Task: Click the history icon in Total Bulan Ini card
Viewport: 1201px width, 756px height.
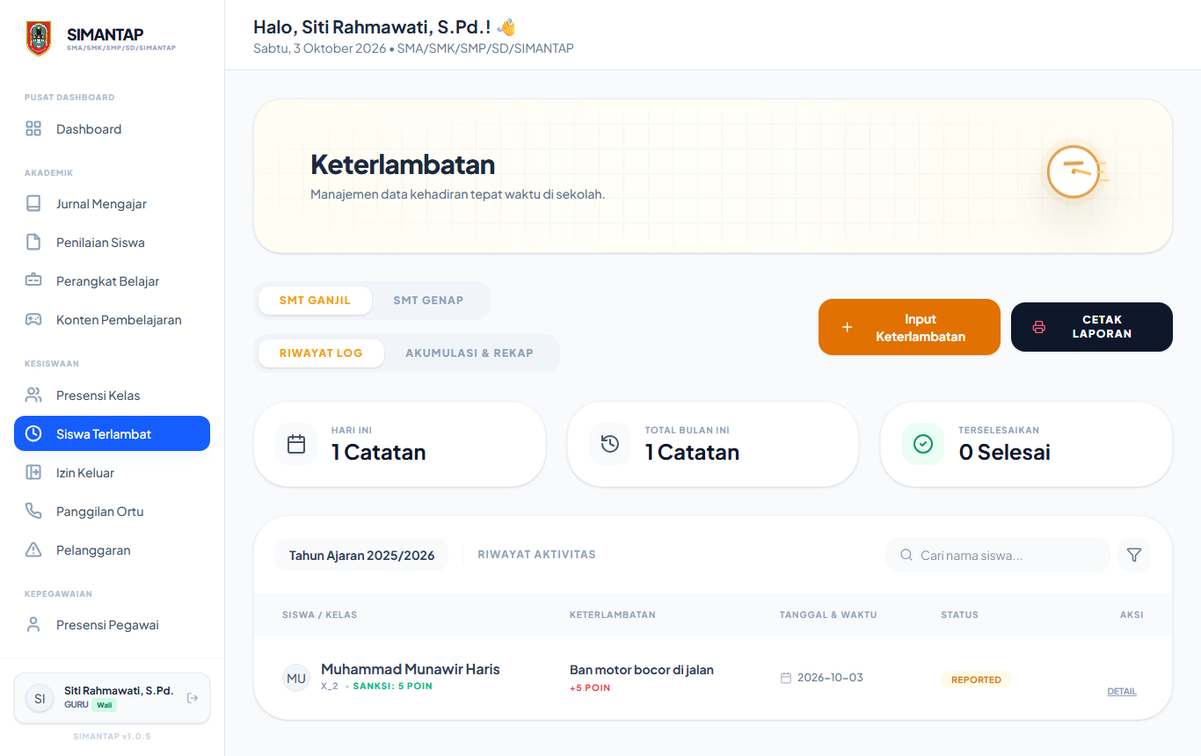Action: pos(610,444)
